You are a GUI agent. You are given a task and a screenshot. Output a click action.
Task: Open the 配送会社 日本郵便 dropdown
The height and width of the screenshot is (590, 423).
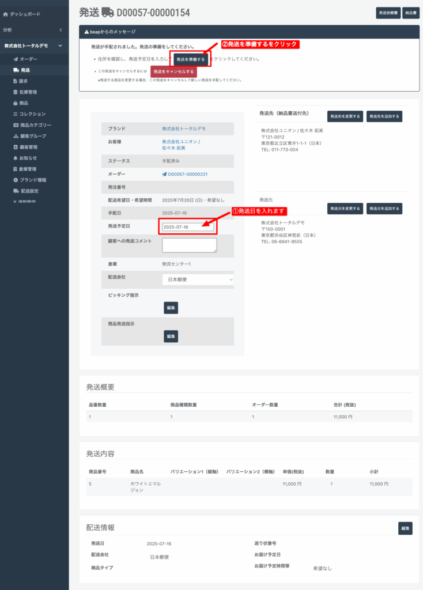click(198, 279)
